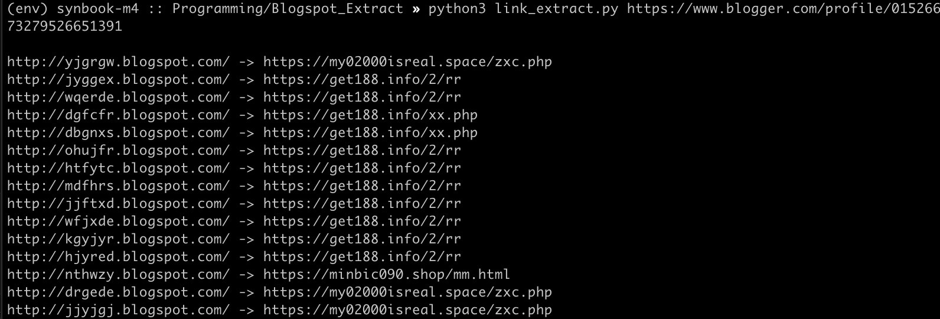Viewport: 940px width, 319px height.
Task: Click the htfytc.blogspot.com address
Action: pos(119,168)
